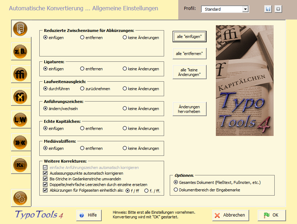Toggle 'Abkürzungen für Folgeseiten einheitlich' checkbox
Screen dimensions: 297x224
(45, 190)
